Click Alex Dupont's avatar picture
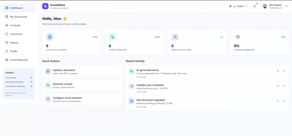The height and width of the screenshot is (136, 292). pyautogui.click(x=265, y=6)
